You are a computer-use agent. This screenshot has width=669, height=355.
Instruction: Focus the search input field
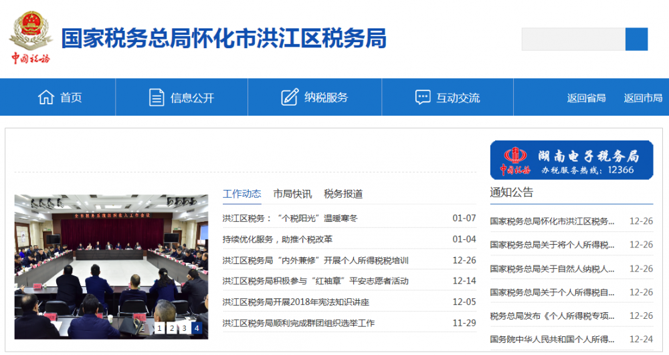pos(573,39)
